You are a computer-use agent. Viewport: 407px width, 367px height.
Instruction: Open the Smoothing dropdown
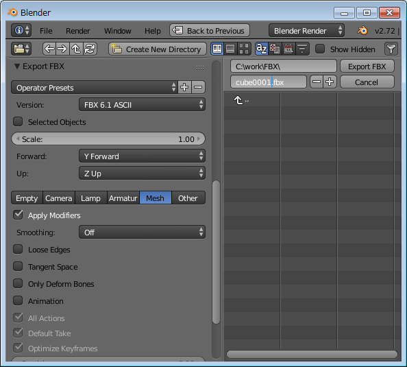(142, 232)
